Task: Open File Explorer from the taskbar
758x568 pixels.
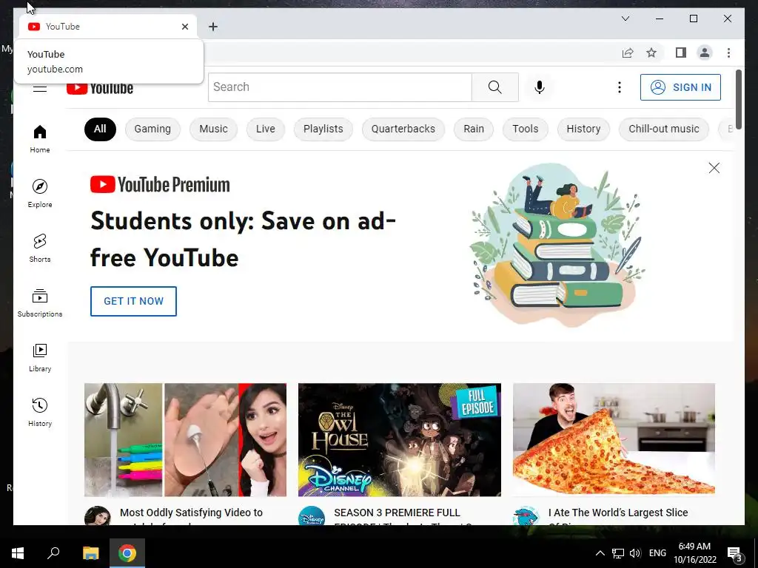Action: [x=90, y=553]
